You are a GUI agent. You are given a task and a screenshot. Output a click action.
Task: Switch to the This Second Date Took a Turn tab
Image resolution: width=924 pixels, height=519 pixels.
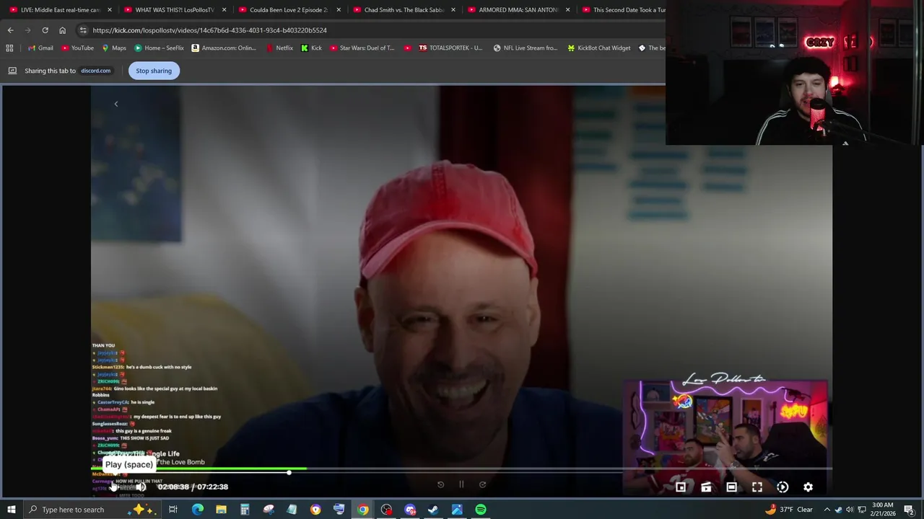point(621,10)
